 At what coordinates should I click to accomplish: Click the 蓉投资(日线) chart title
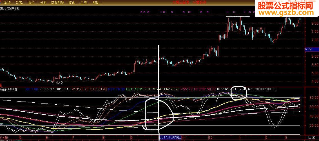(x=10, y=9)
